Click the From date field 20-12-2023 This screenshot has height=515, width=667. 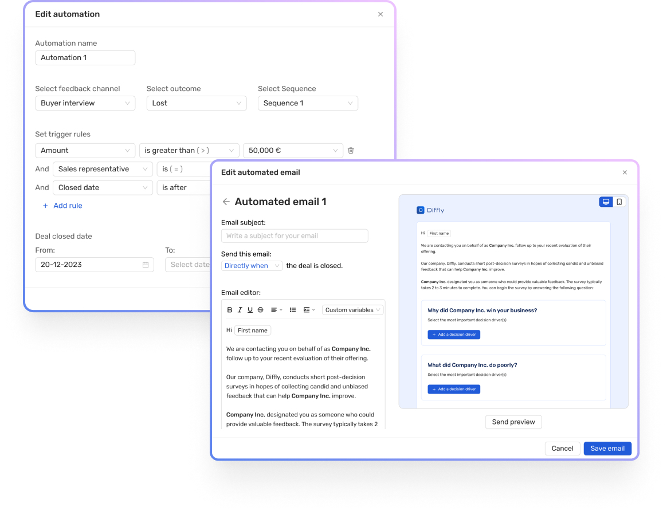coord(95,265)
